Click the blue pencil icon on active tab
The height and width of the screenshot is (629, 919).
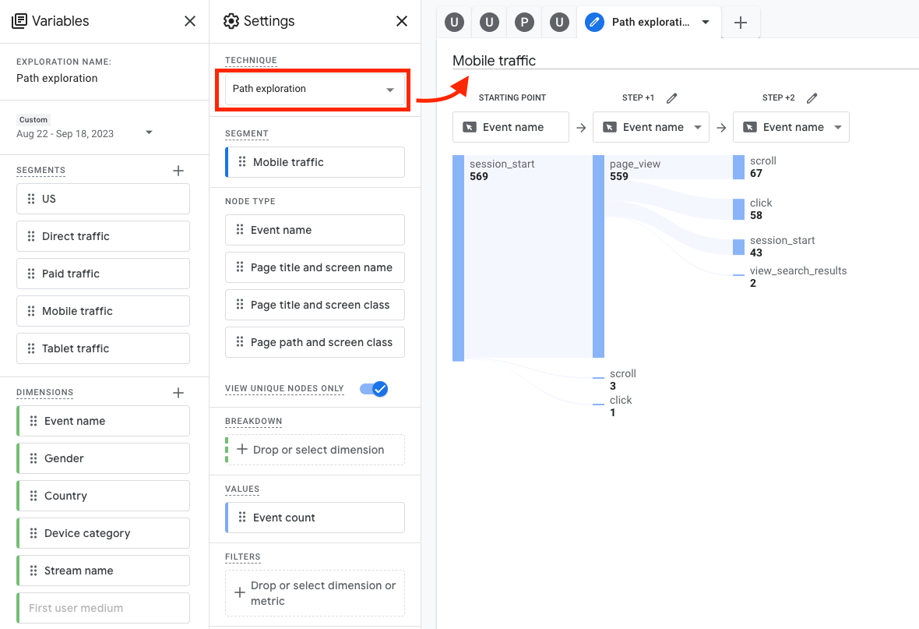[x=594, y=23]
